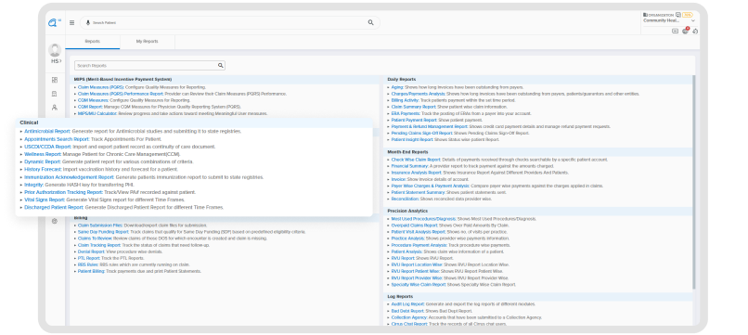Open the Reconciliation link

pos(405,199)
